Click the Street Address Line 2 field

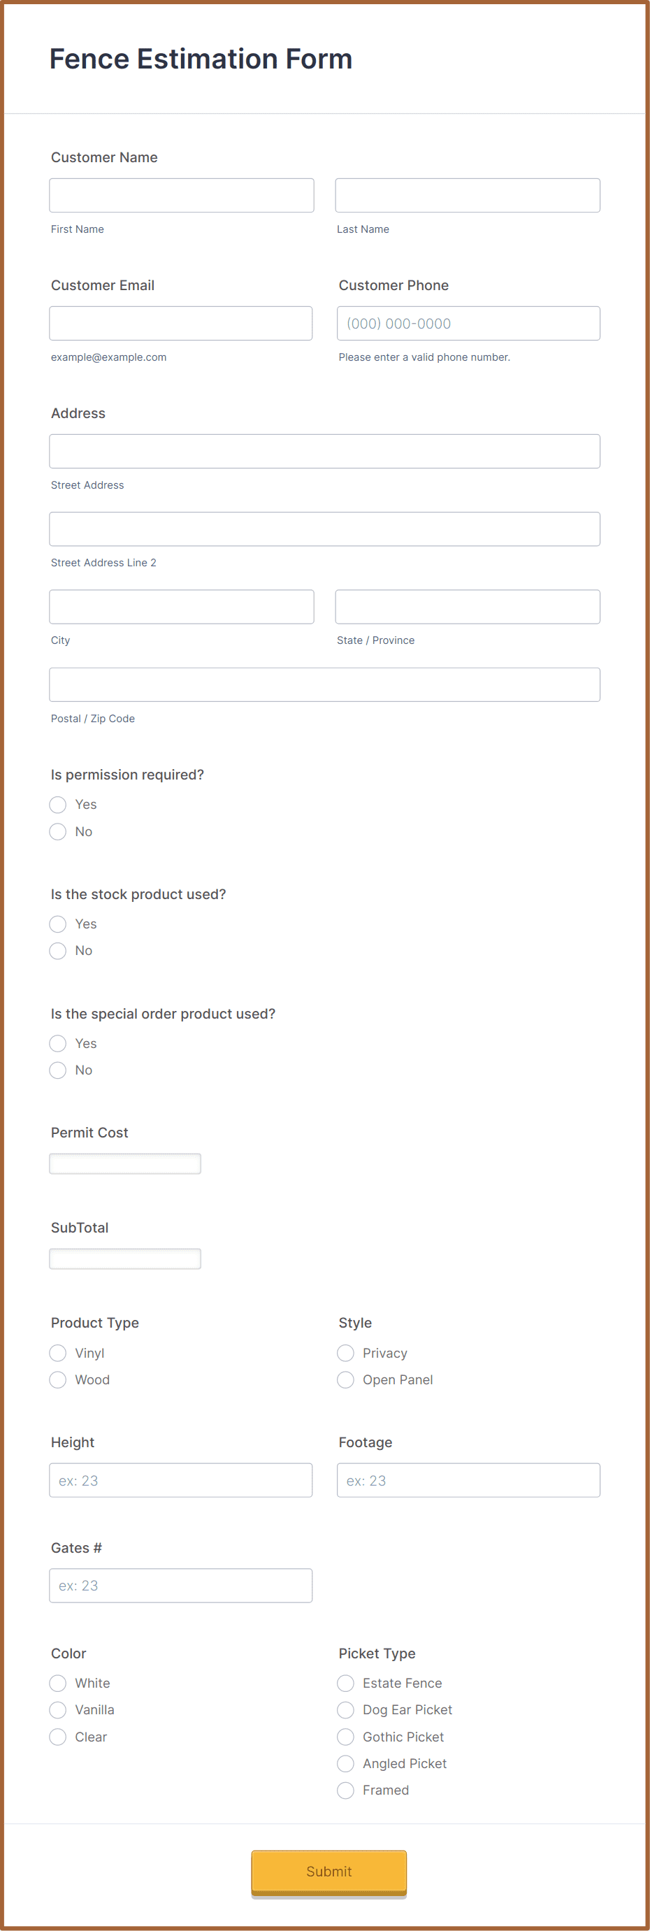coord(324,529)
